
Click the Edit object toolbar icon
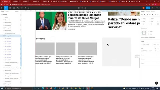(79, 8)
